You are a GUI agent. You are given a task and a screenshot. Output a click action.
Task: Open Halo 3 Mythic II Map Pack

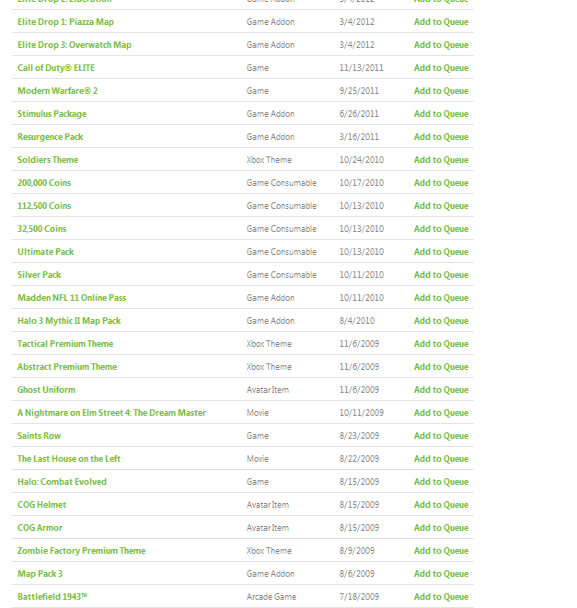tap(69, 321)
